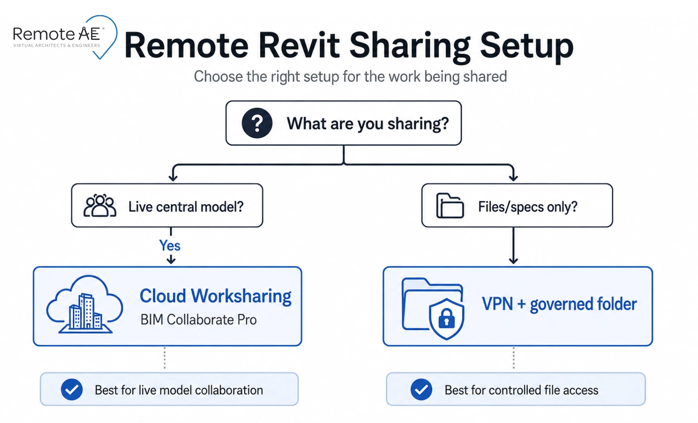698x423 pixels.
Task: Select the Live central model box
Action: pyautogui.click(x=167, y=205)
